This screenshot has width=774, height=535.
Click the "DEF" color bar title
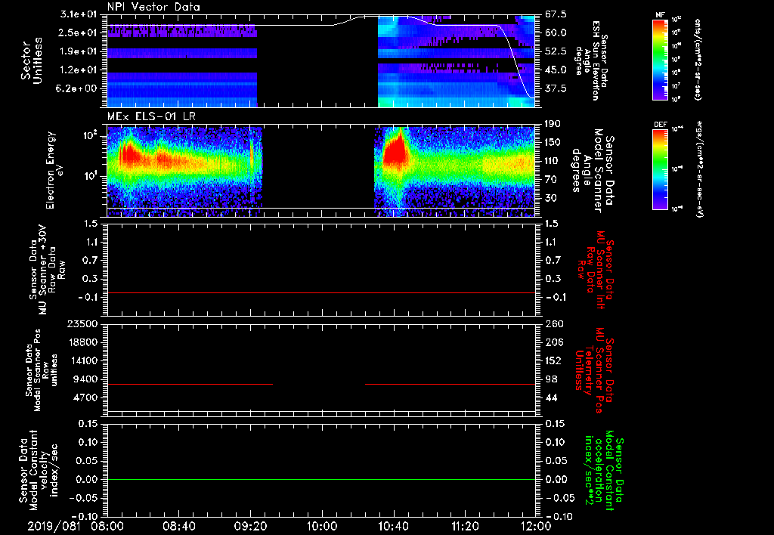tap(661, 125)
